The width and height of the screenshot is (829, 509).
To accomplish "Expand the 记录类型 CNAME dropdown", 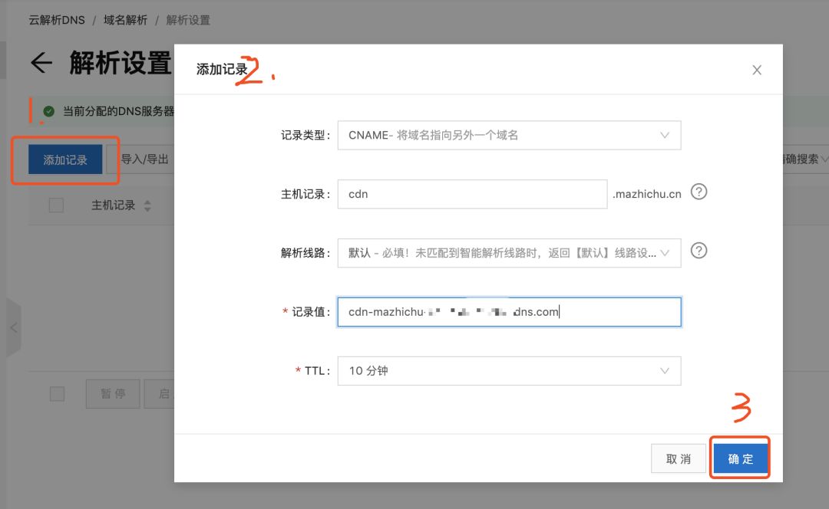I will click(x=509, y=135).
